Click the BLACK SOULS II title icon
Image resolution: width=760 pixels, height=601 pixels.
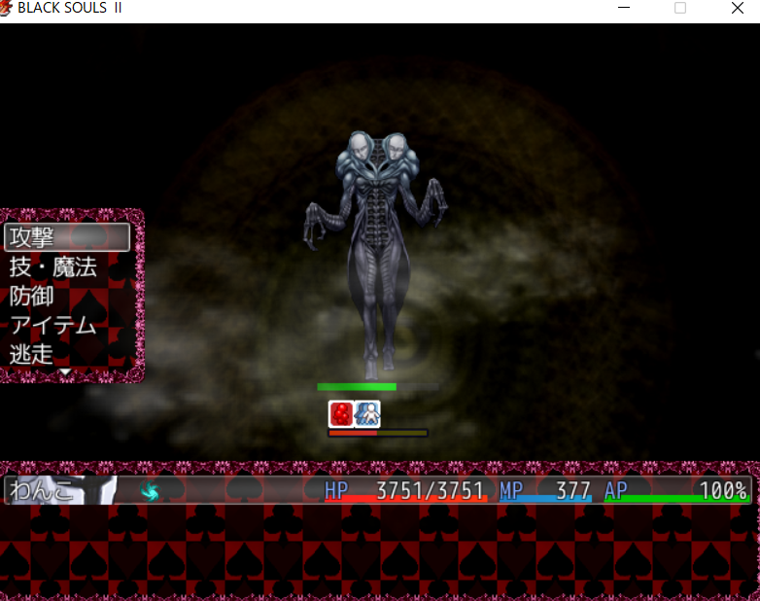click(5, 8)
